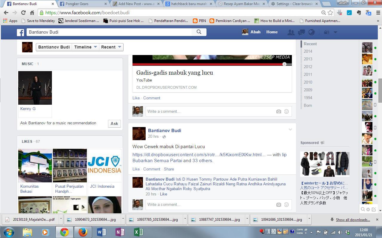Image resolution: width=382 pixels, height=238 pixels.
Task: Click the privacy shortcuts lock icon
Action: tap(326, 32)
